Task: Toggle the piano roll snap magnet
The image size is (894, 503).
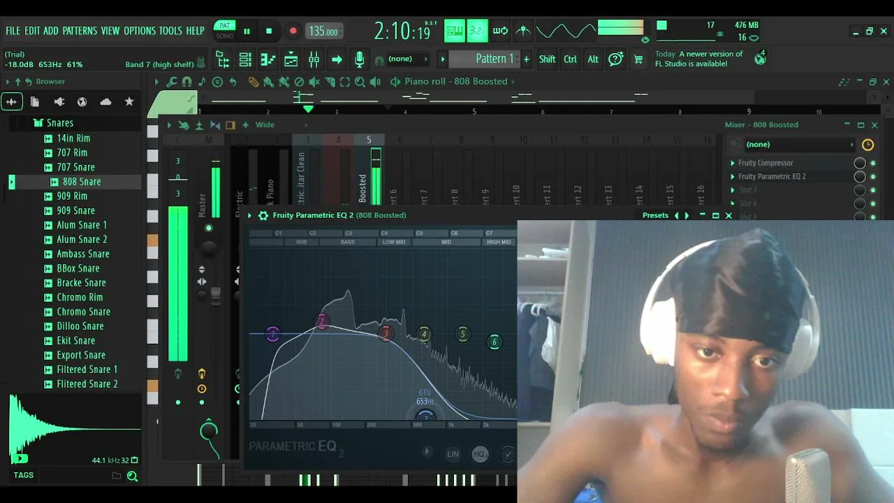Action: (186, 82)
